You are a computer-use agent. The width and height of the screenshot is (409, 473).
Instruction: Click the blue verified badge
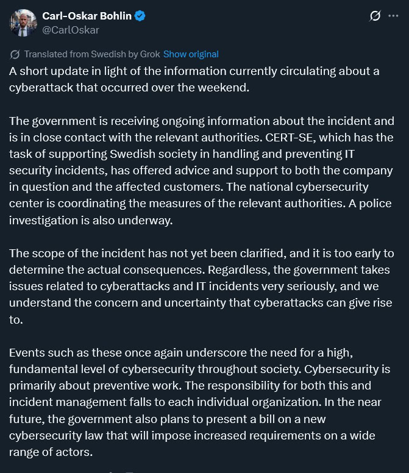coord(140,16)
